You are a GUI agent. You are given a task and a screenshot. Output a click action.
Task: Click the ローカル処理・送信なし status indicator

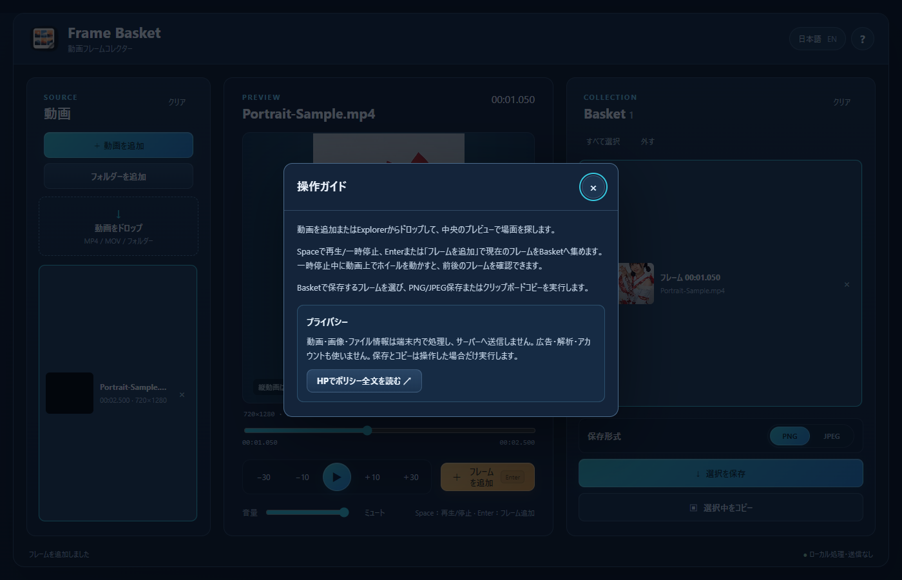tap(838, 554)
